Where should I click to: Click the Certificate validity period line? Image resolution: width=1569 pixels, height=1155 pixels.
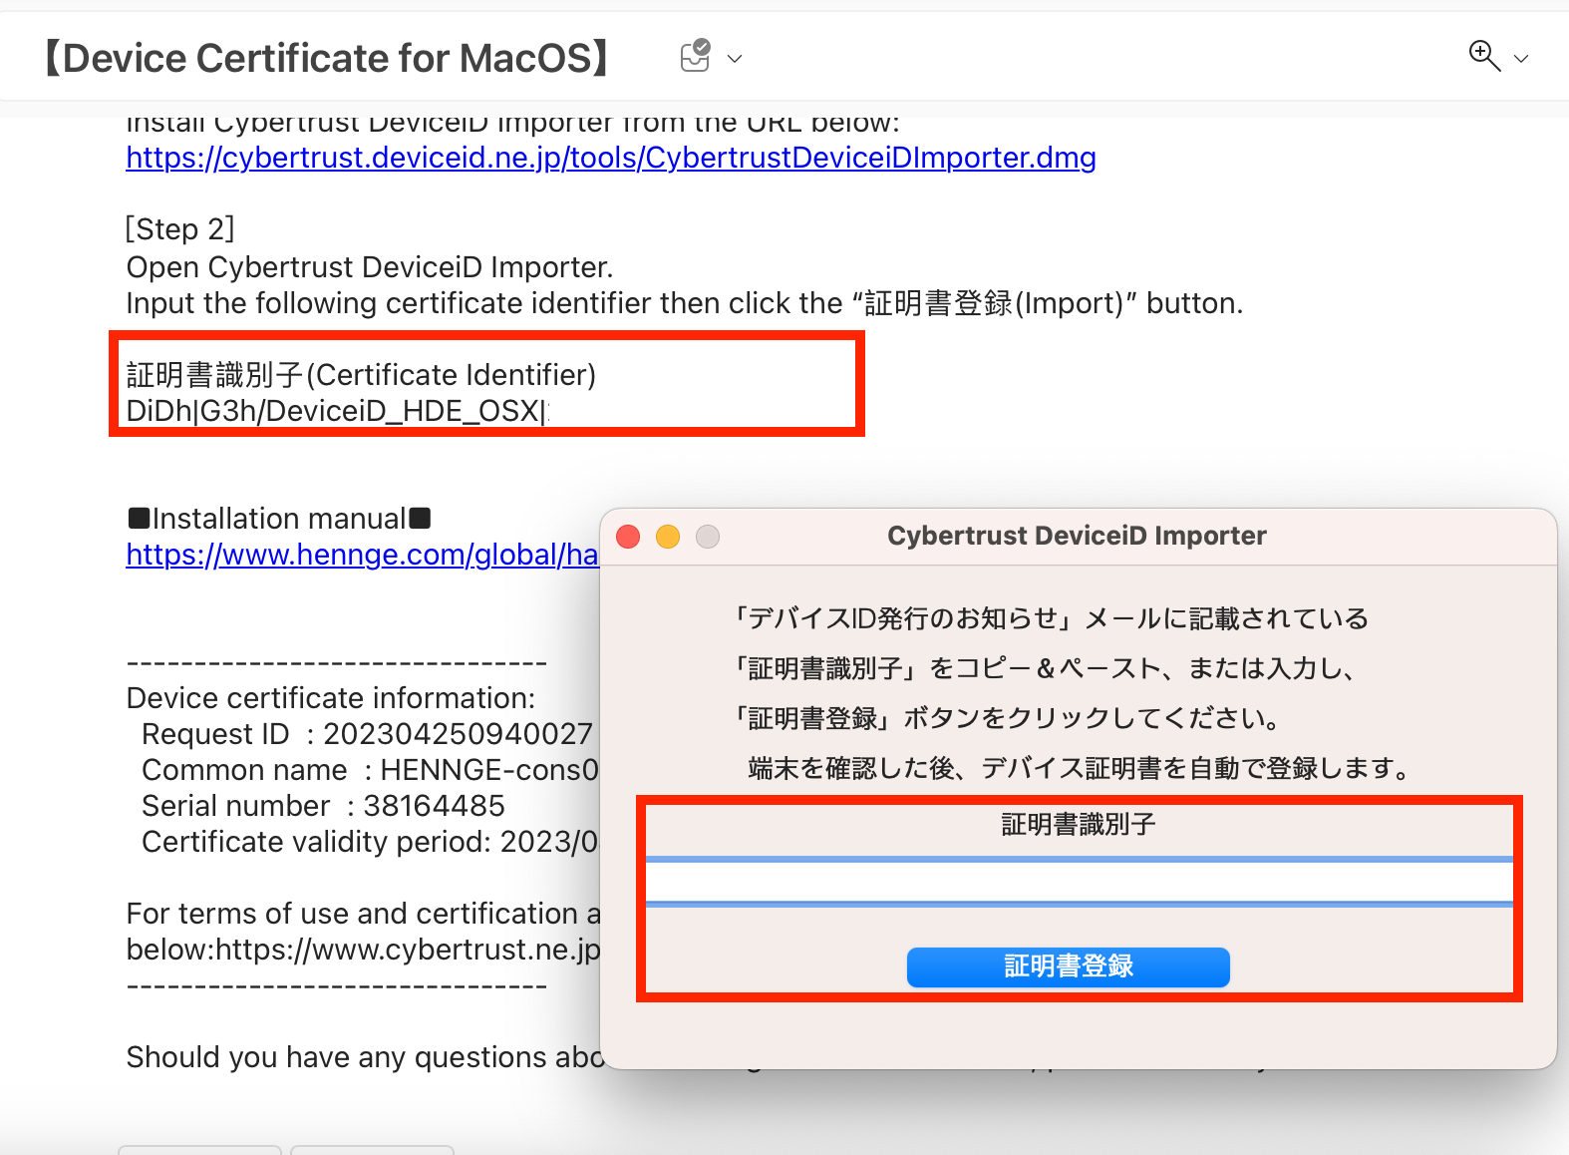click(x=371, y=842)
